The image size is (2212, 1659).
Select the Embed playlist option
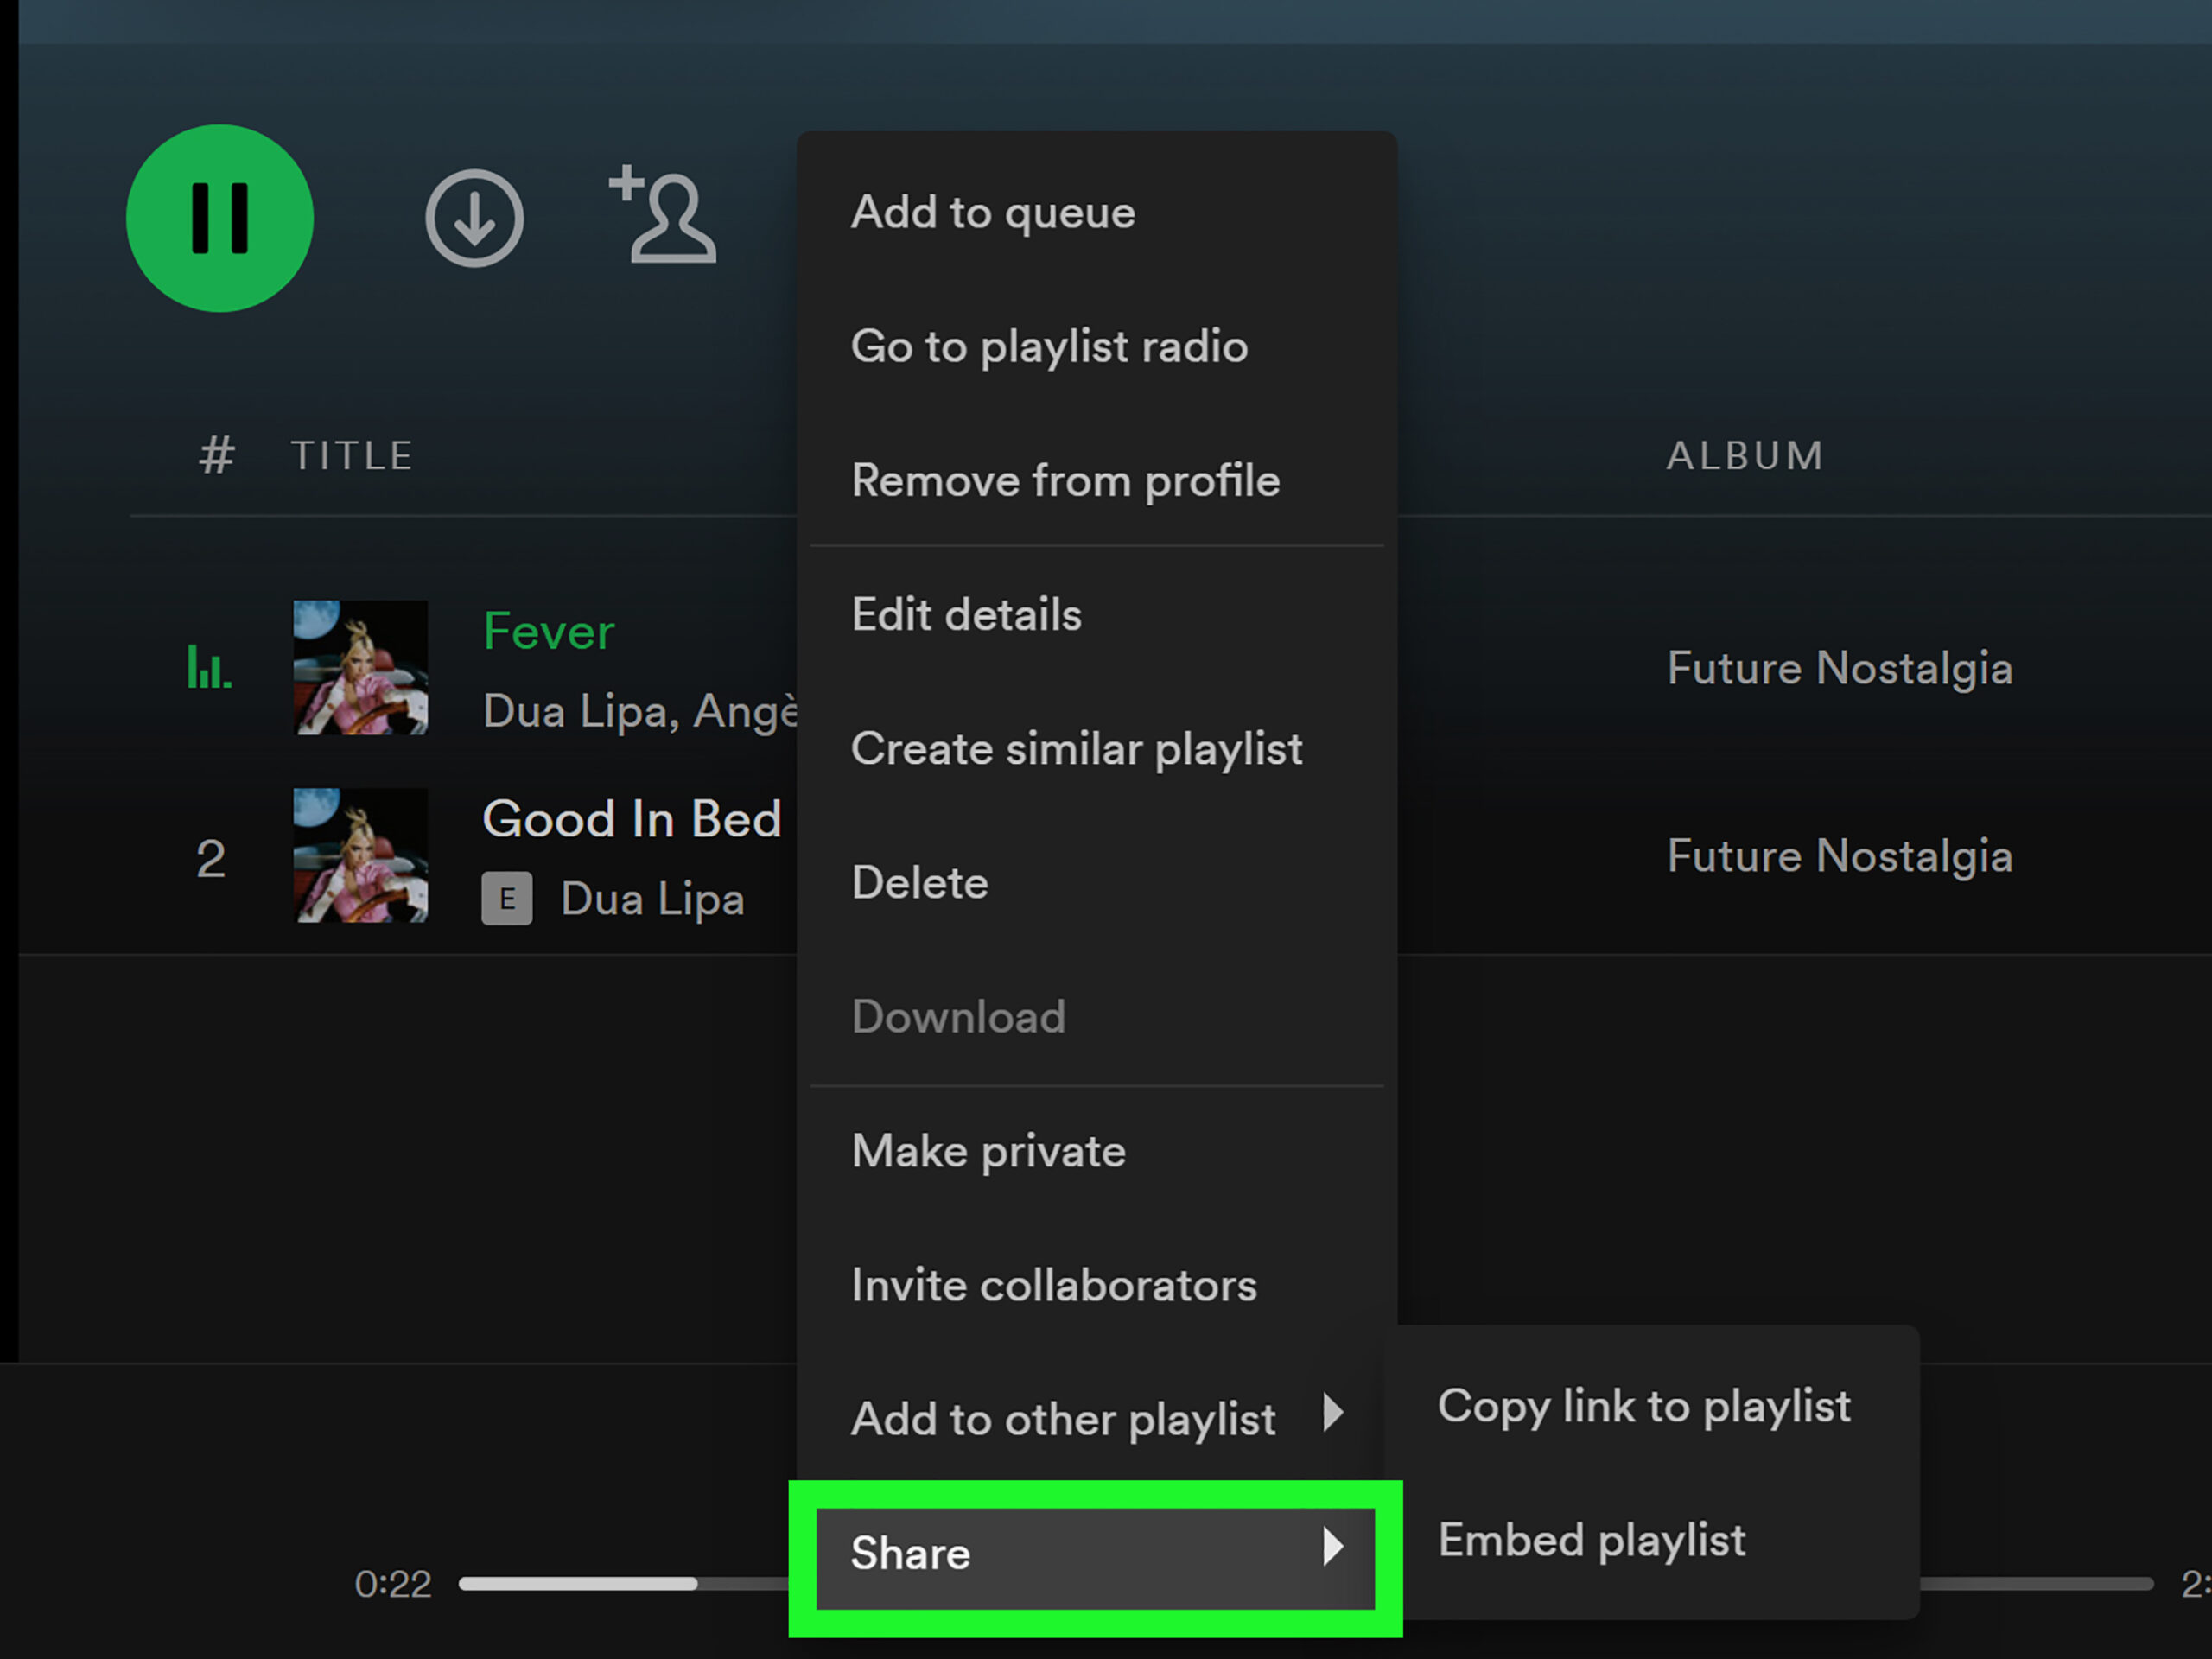click(x=1591, y=1539)
